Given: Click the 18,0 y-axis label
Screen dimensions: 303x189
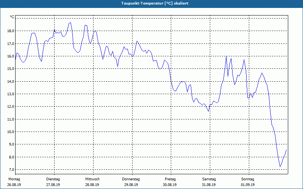Looking at the screenshot, I should pos(11,31).
